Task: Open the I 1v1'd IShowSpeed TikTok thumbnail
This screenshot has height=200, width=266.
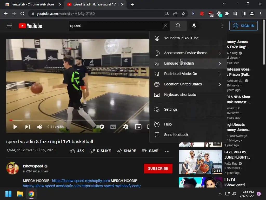Action: coord(200,182)
